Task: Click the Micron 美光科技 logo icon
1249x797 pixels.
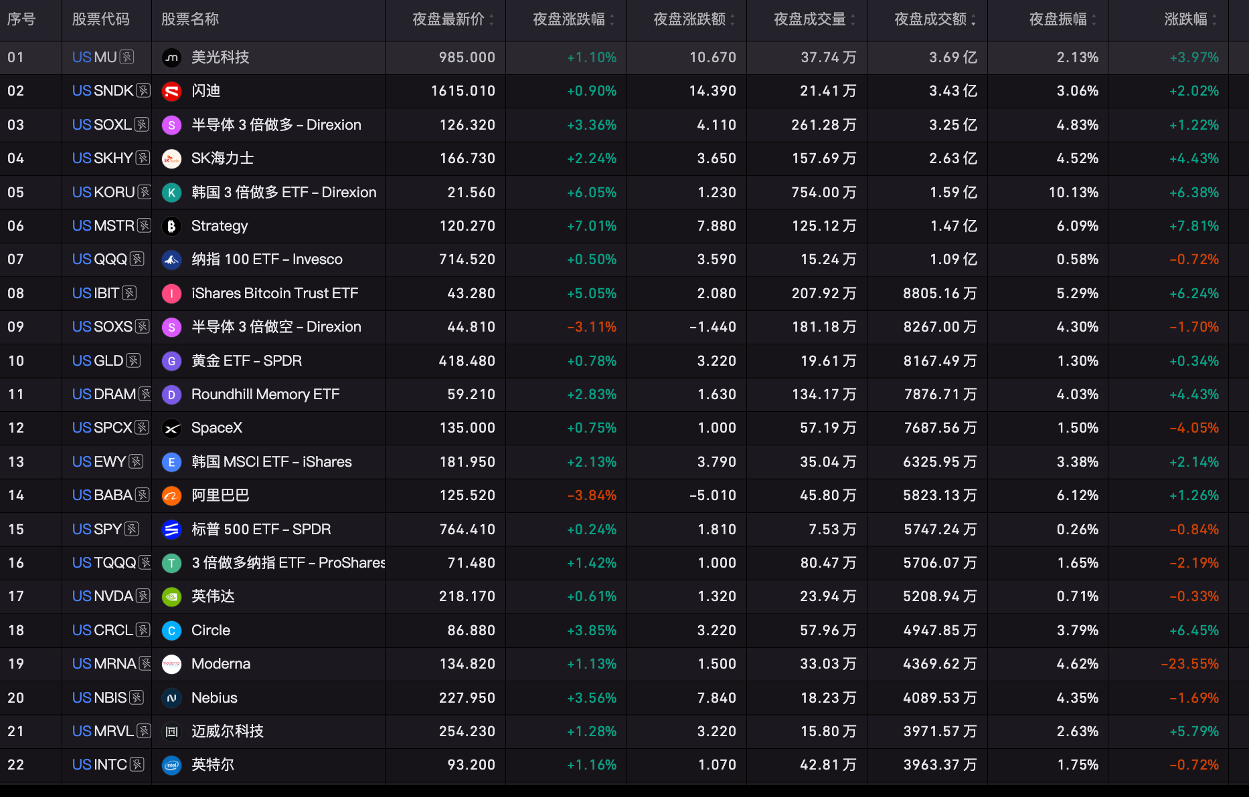Action: coord(171,58)
